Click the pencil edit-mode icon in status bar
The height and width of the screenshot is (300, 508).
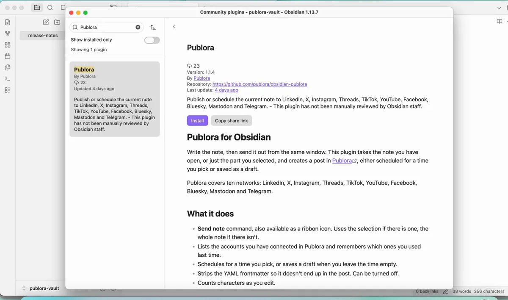446,292
